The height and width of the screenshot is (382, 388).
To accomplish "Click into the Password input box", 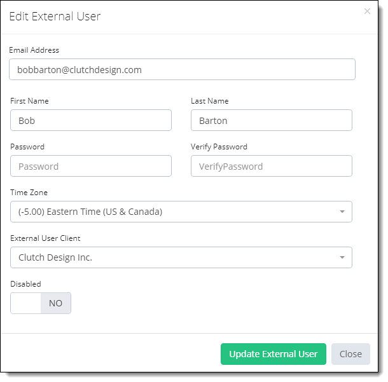I will (91, 166).
